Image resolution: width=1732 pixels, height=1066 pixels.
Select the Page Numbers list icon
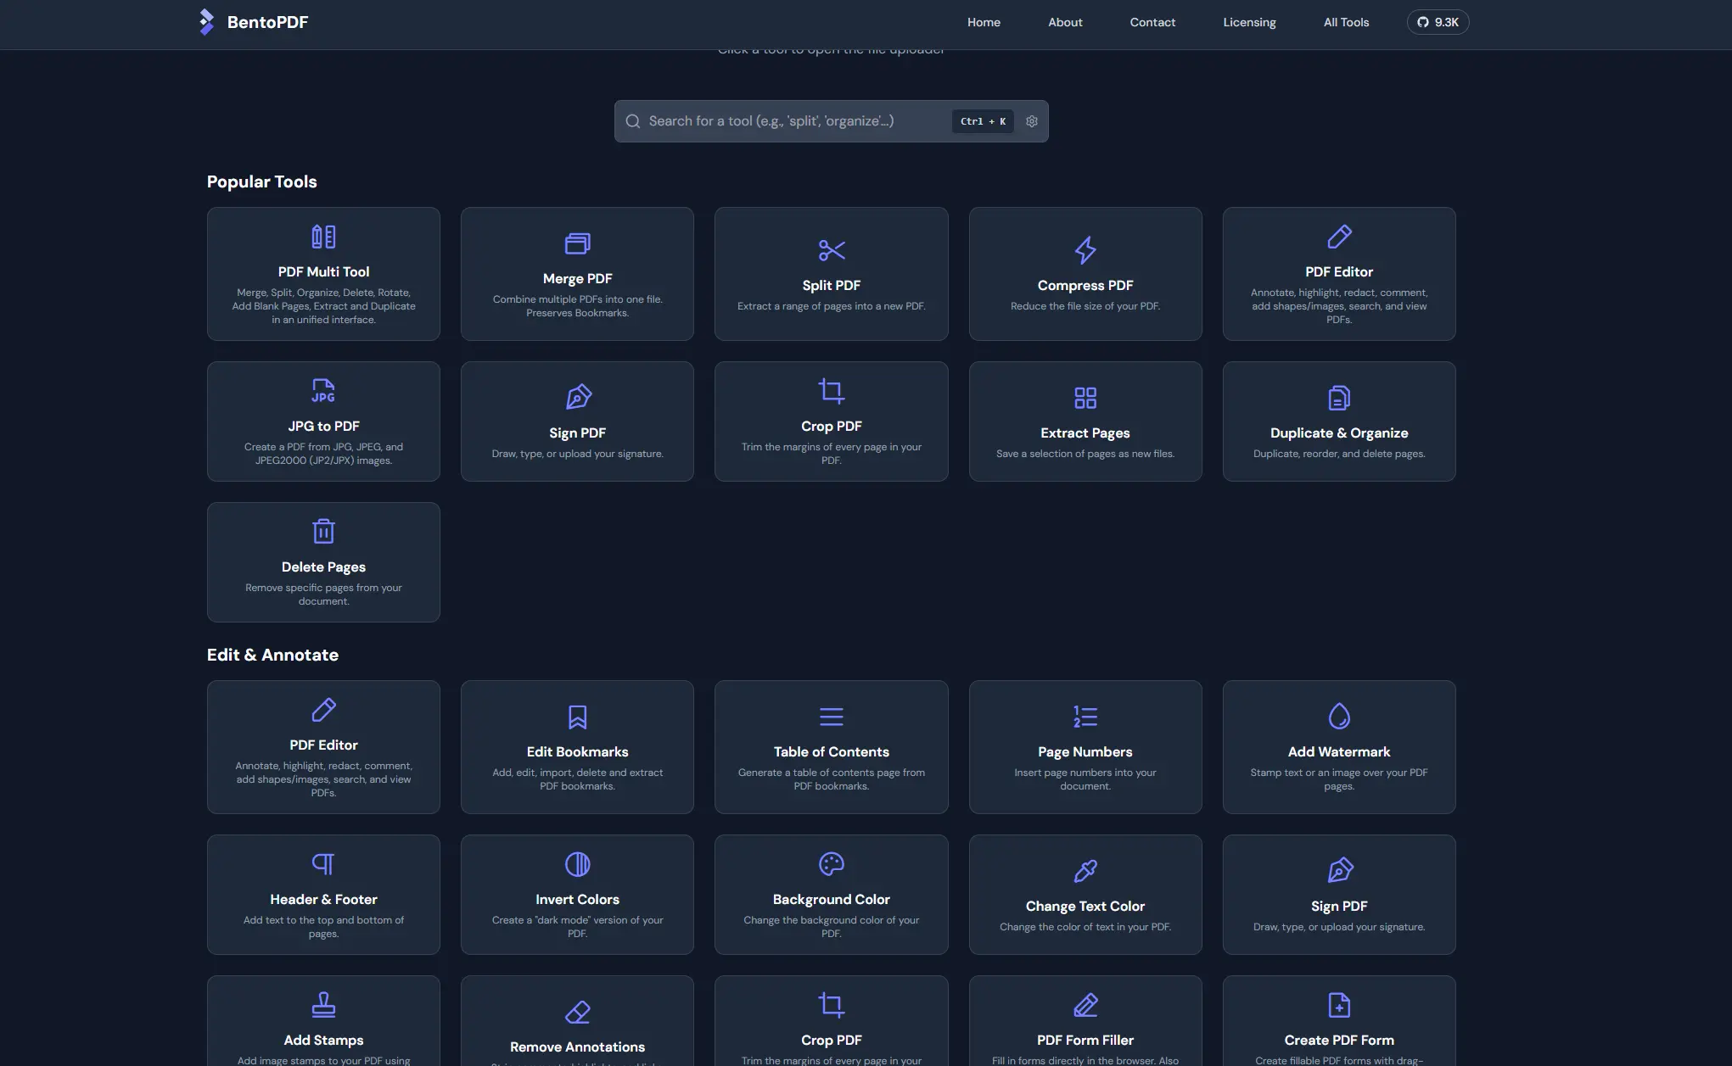coord(1085,717)
